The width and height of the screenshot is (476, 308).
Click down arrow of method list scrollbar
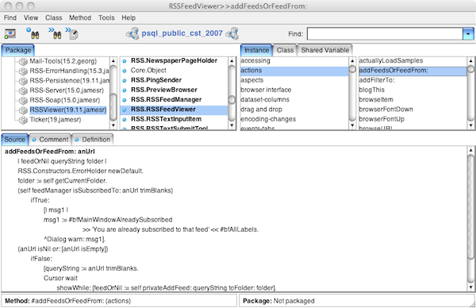[x=470, y=125]
